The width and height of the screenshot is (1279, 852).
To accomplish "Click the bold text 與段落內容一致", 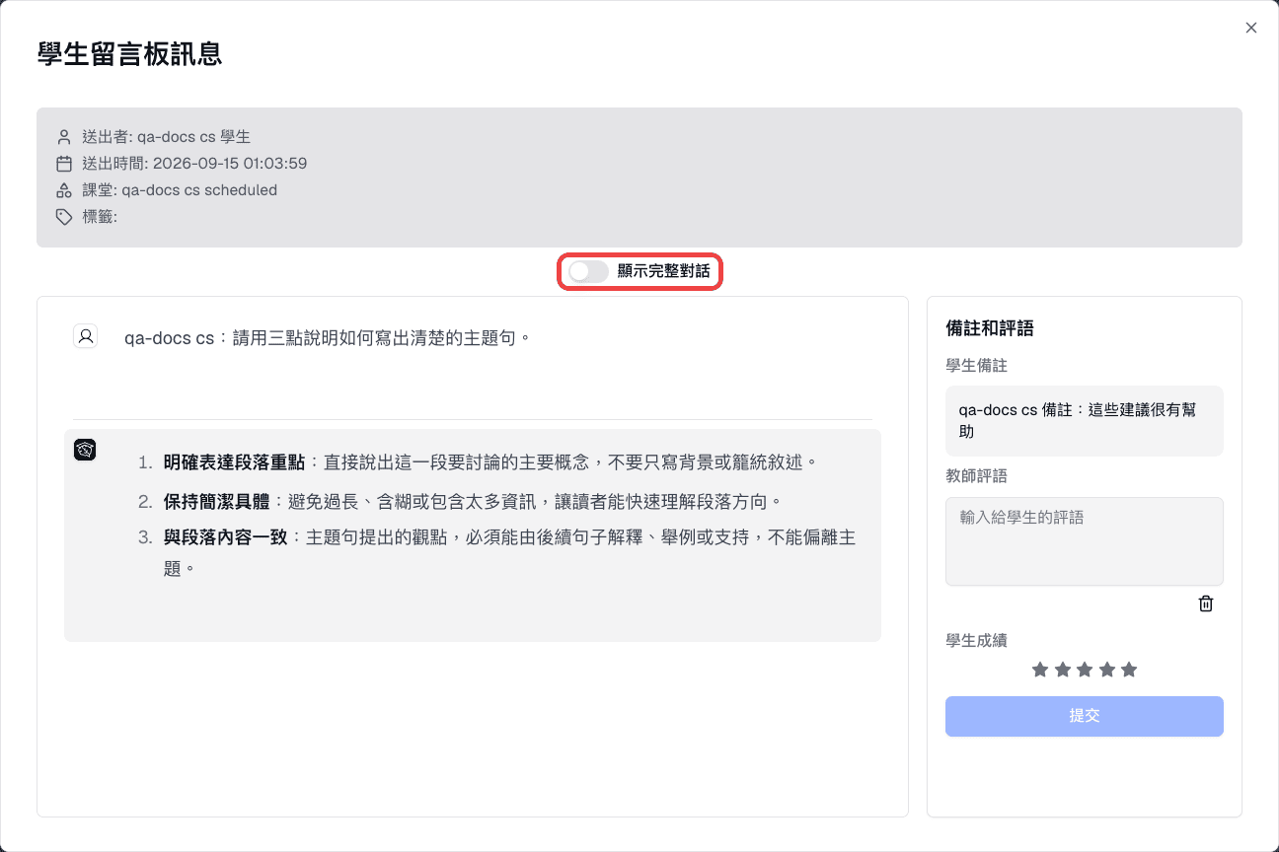I will 225,538.
